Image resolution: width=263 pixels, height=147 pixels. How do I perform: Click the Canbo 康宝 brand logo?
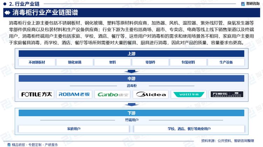[113, 94]
